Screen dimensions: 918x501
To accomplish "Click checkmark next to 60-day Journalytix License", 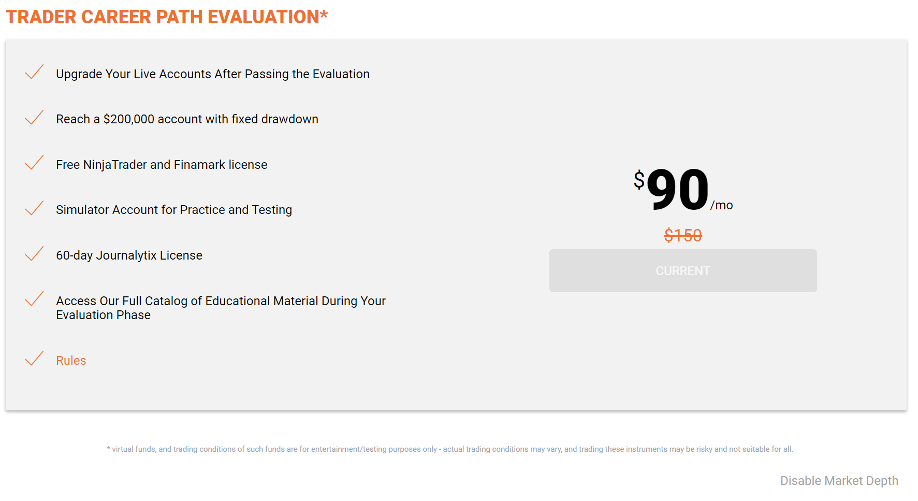I will click(x=34, y=254).
